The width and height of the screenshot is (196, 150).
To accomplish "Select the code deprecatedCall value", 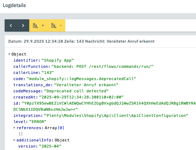I will [x=81, y=79].
